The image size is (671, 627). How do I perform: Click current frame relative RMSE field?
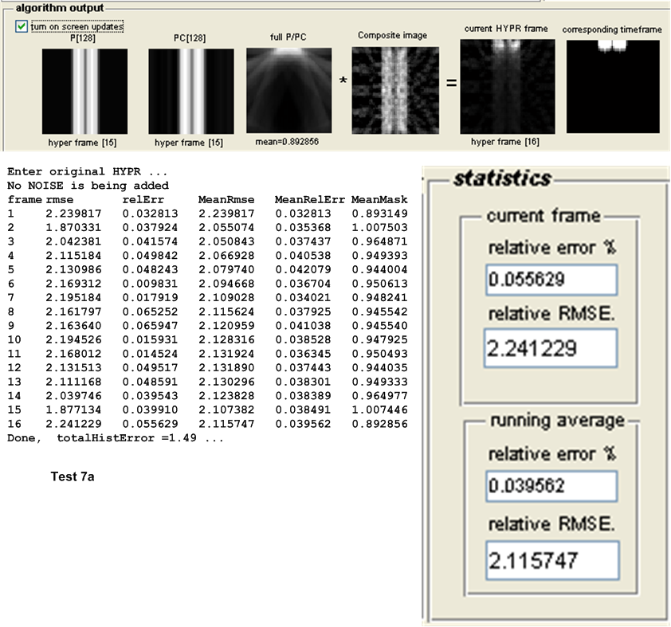(x=551, y=349)
